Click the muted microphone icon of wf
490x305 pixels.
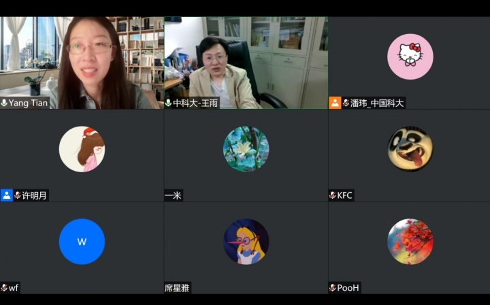[x=4, y=287]
